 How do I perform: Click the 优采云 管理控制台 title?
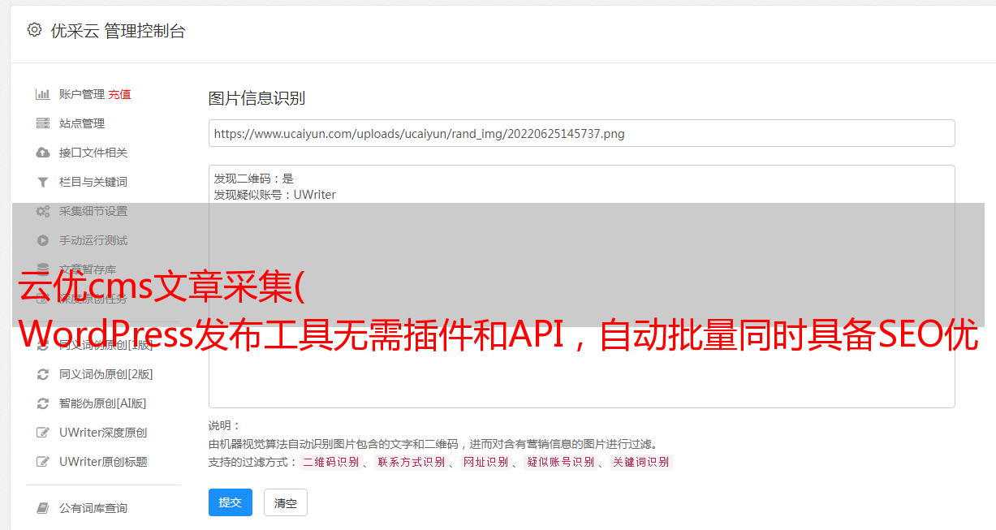tap(118, 31)
